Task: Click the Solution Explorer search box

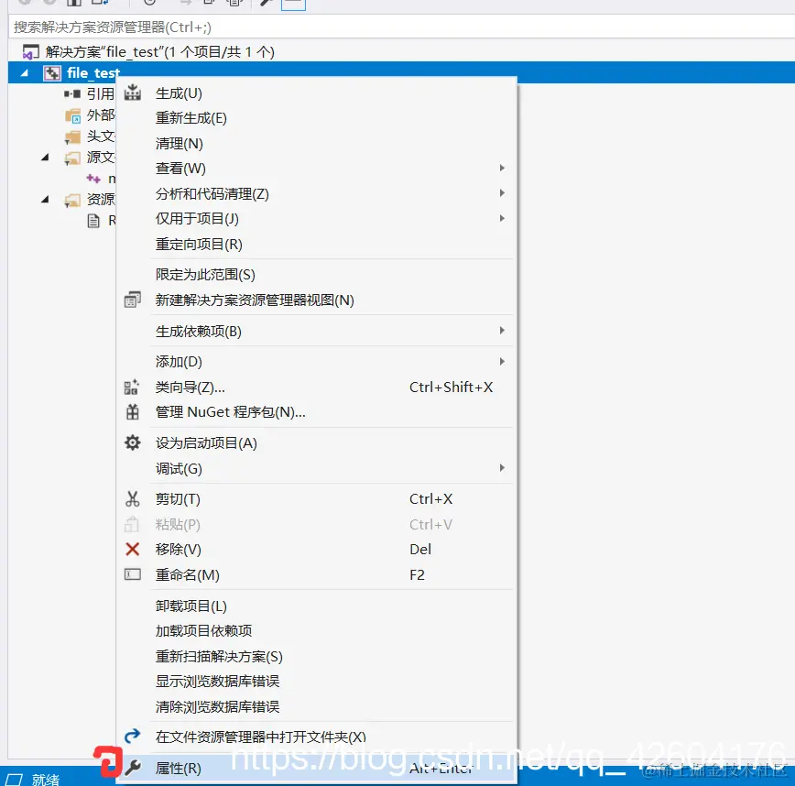Action: point(183,28)
